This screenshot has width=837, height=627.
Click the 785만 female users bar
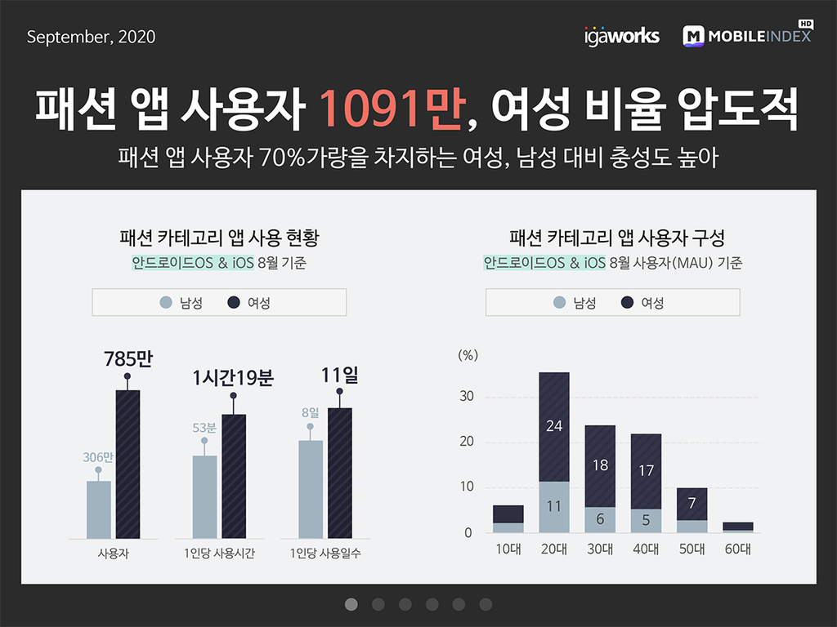(x=128, y=464)
